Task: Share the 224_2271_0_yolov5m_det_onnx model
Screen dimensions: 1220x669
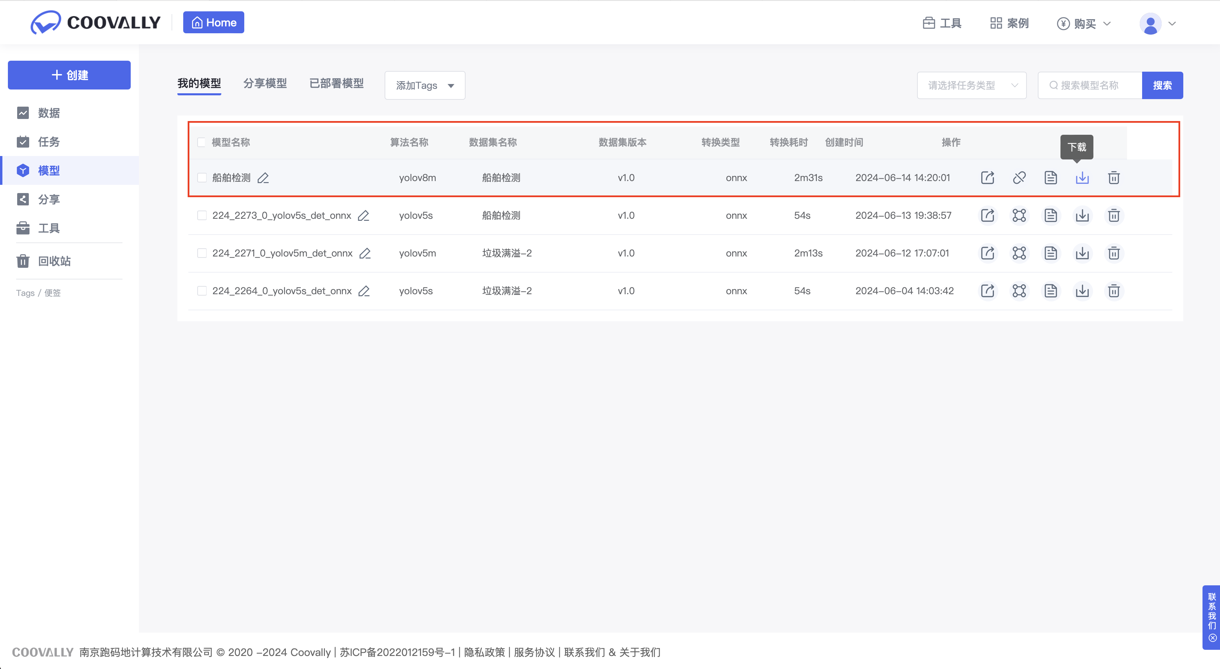Action: point(987,253)
